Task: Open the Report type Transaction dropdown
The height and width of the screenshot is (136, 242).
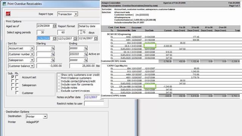Action: tap(76, 14)
